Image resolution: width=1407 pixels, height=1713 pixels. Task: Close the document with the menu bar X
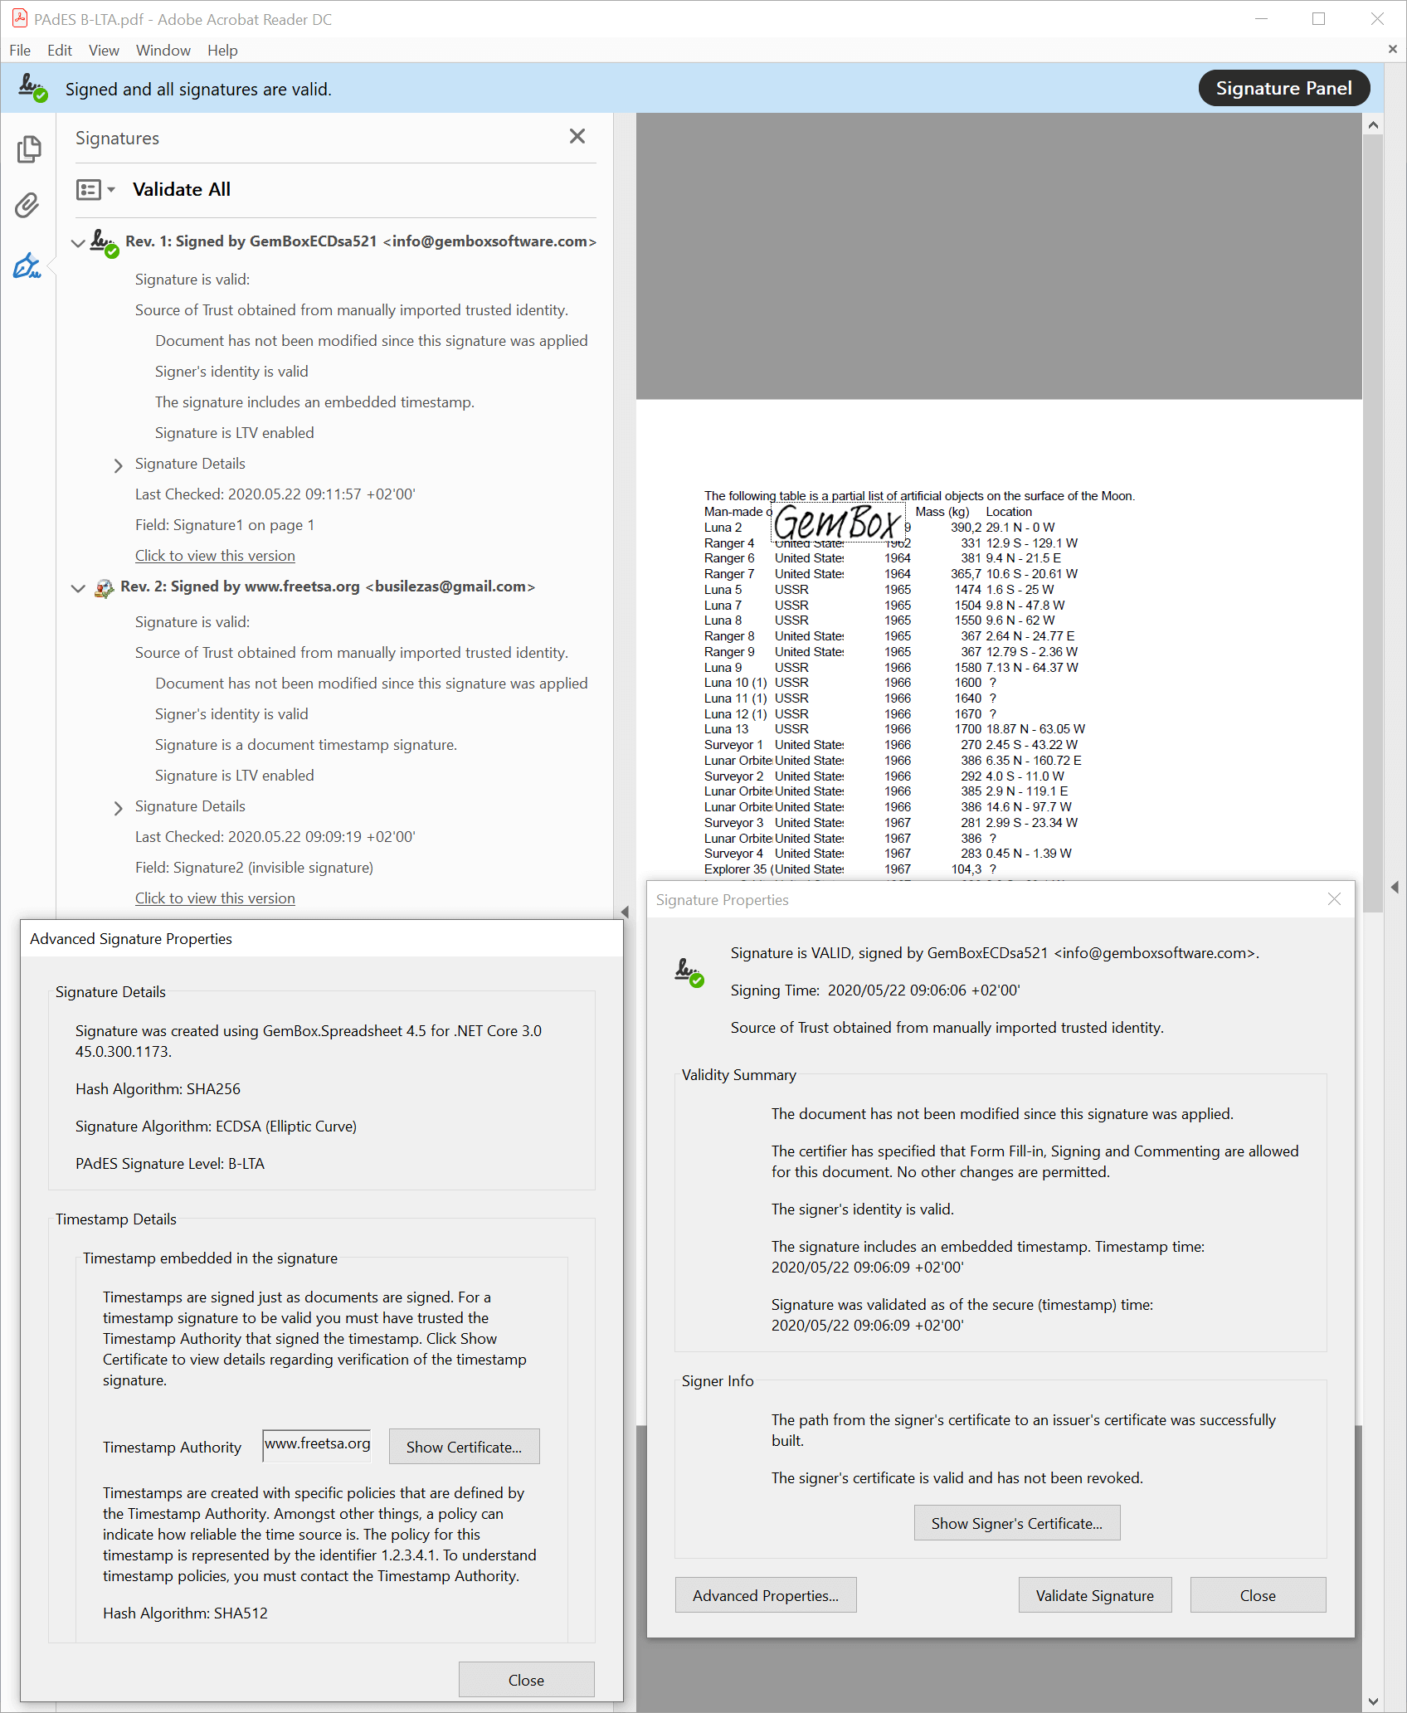(x=1392, y=50)
